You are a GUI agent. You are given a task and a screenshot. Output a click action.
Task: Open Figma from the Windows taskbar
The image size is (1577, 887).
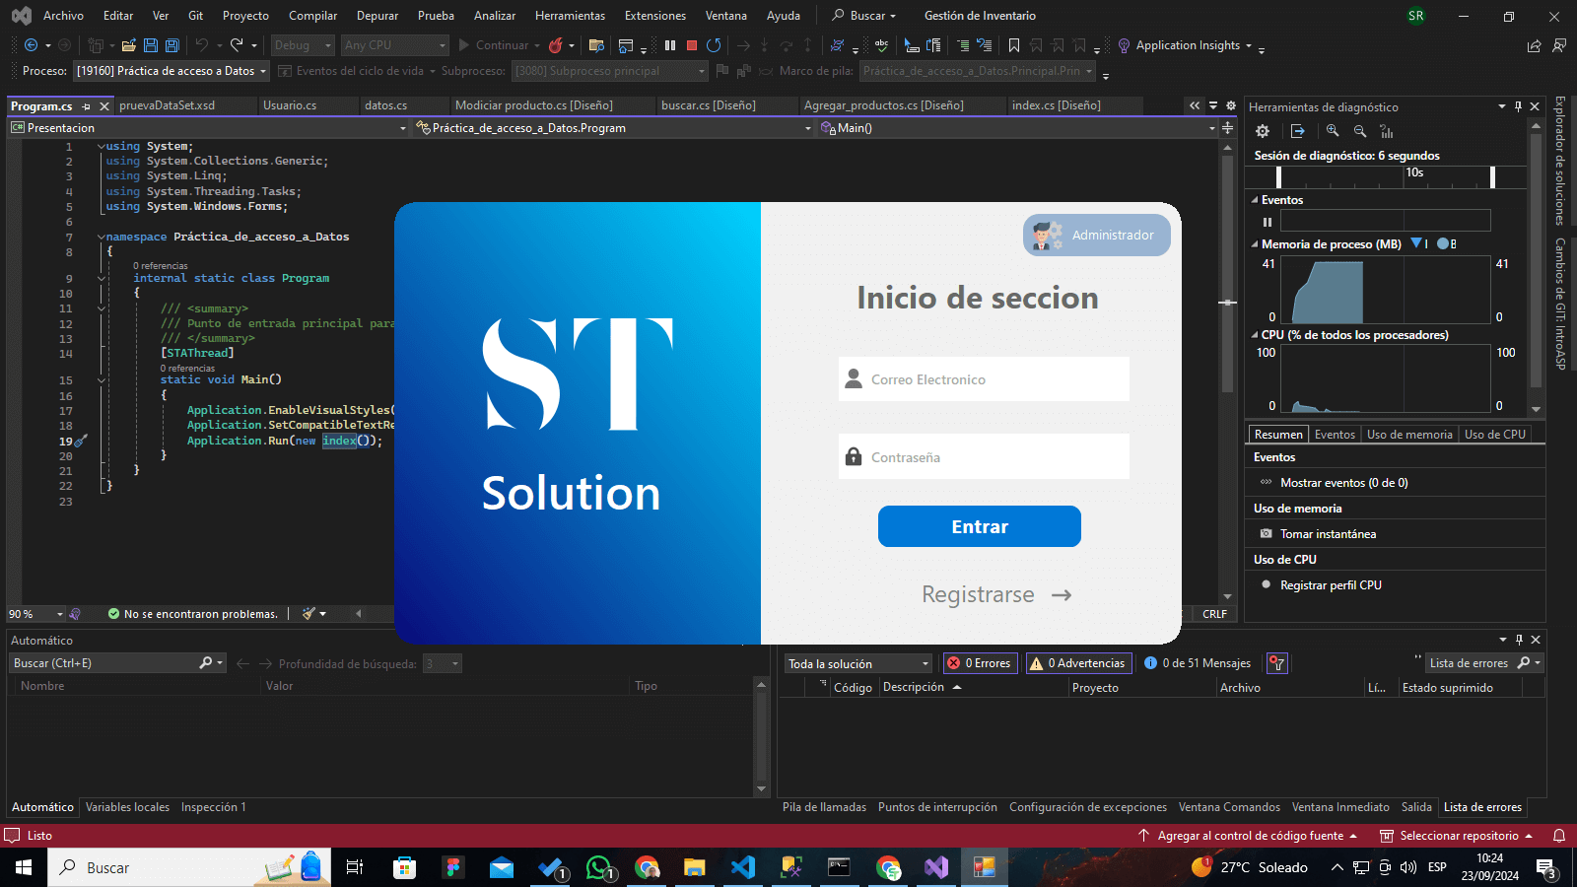pyautogui.click(x=453, y=867)
